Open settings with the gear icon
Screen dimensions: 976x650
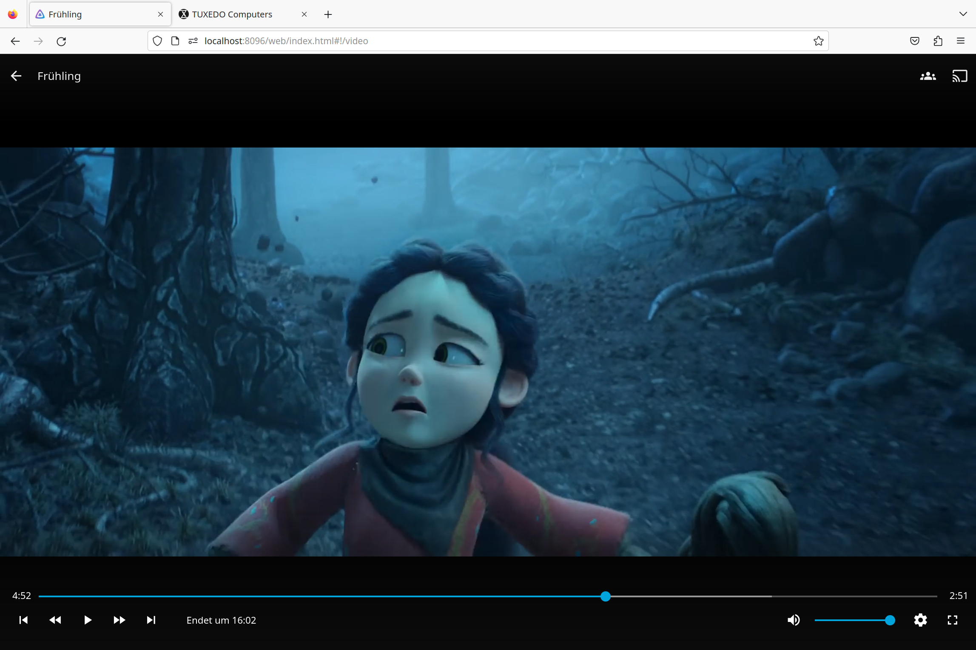pyautogui.click(x=920, y=619)
